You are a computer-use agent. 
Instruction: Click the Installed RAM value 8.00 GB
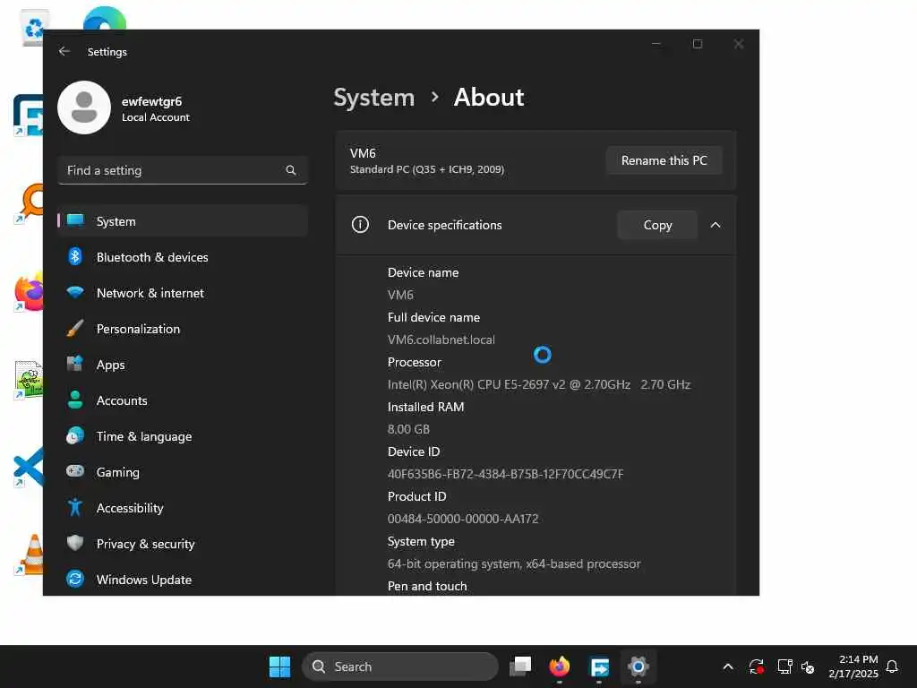(408, 429)
